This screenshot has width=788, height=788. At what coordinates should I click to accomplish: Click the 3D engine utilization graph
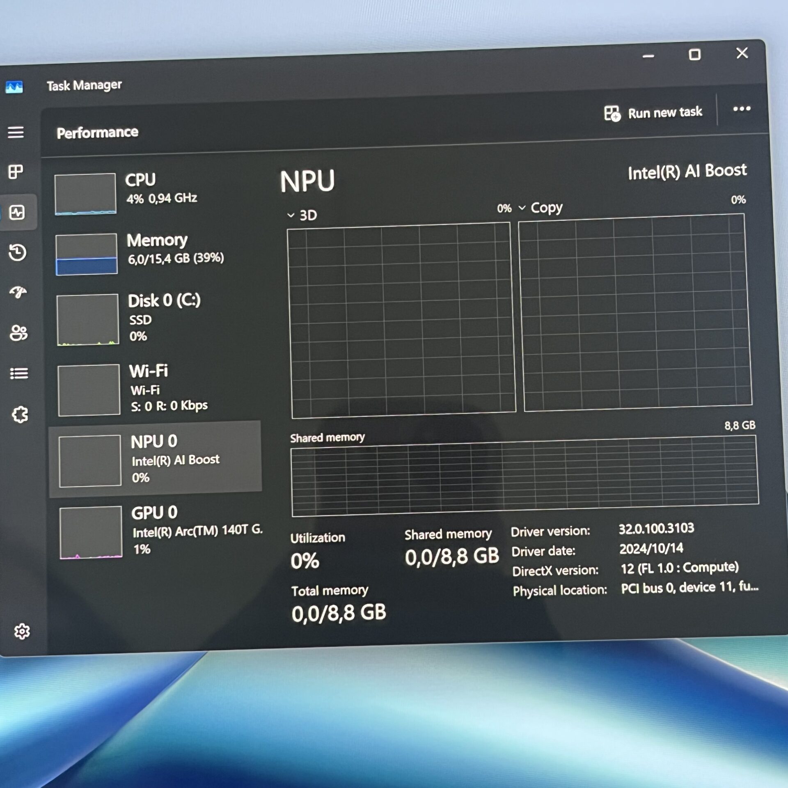(x=401, y=320)
